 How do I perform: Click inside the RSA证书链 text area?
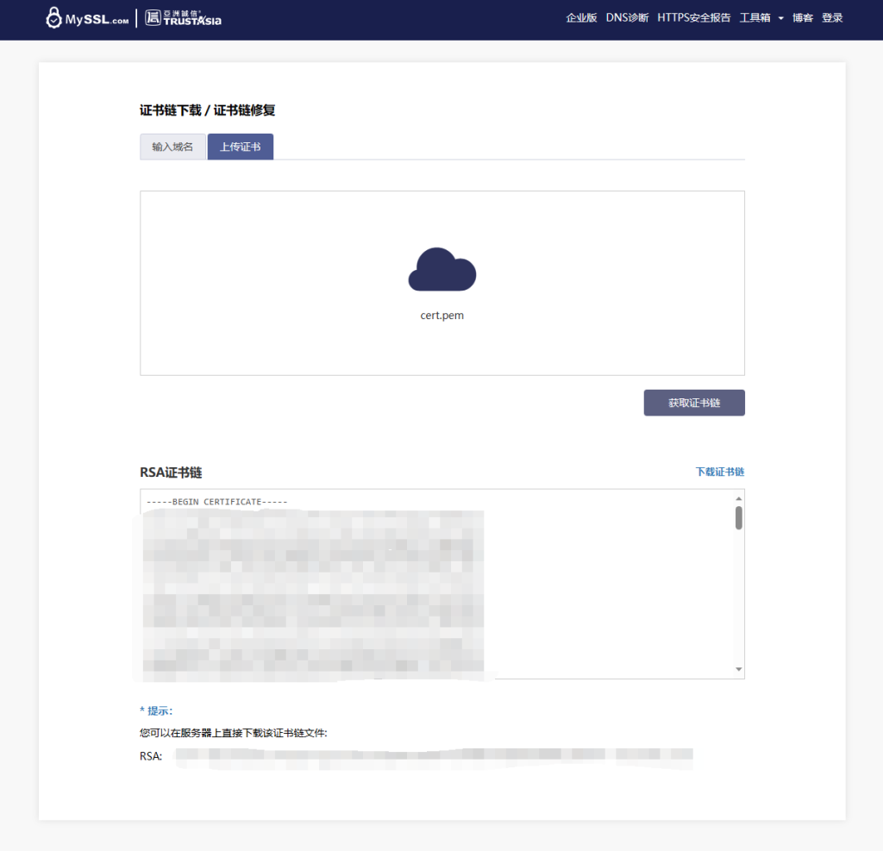604,586
